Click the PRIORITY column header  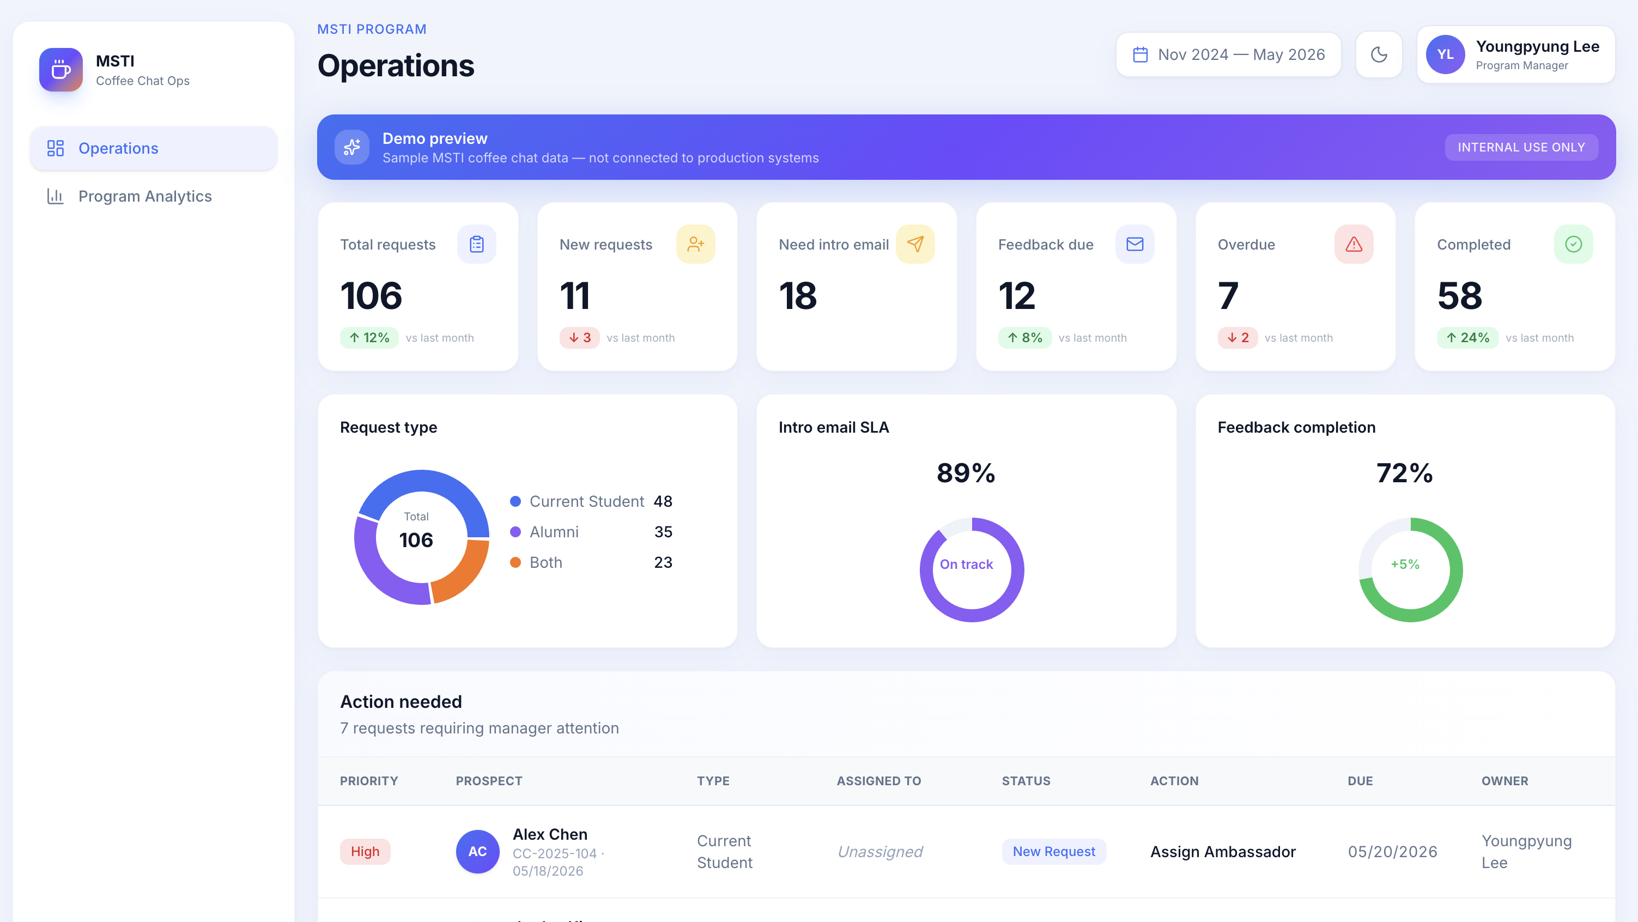(x=369, y=781)
